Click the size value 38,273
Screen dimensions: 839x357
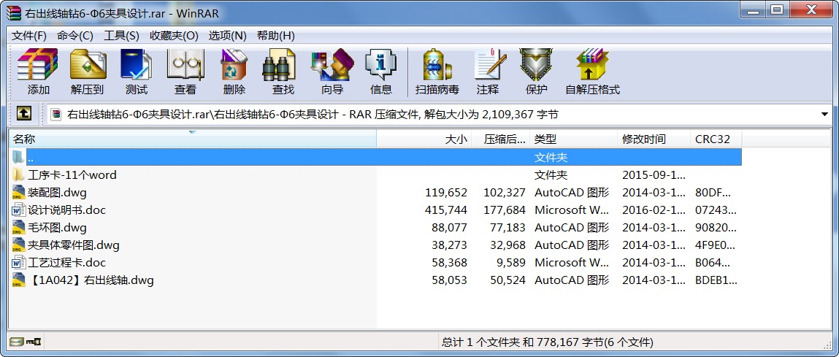(x=450, y=245)
